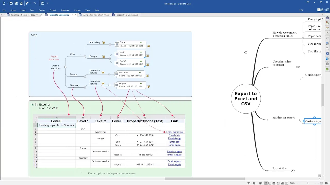
Task: Collapse the 'How do we convert a tree' branch
Action: coord(303,38)
